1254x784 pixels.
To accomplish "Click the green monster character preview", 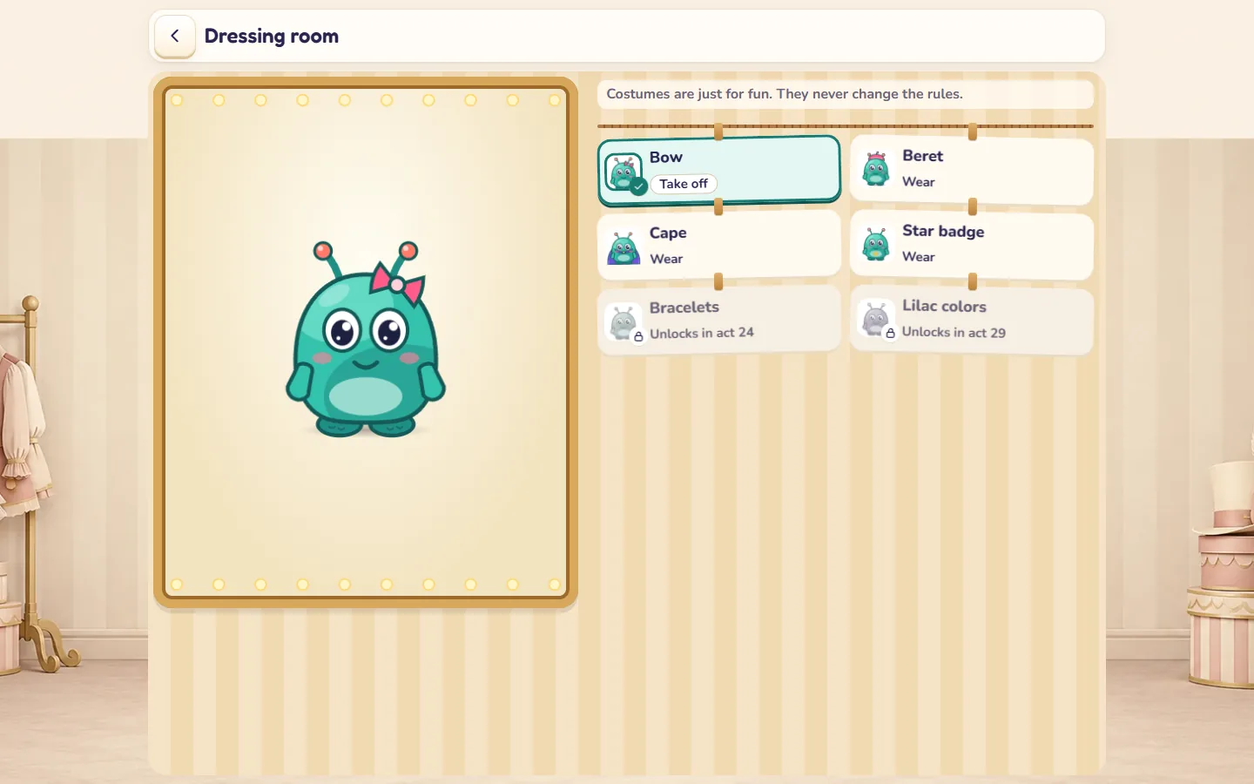I will [x=366, y=339].
